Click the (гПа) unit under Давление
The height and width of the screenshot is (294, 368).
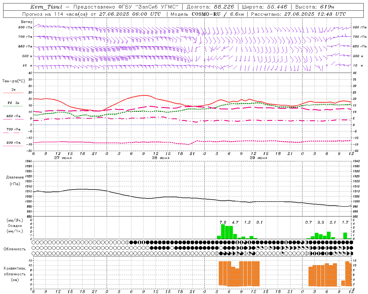(15, 184)
